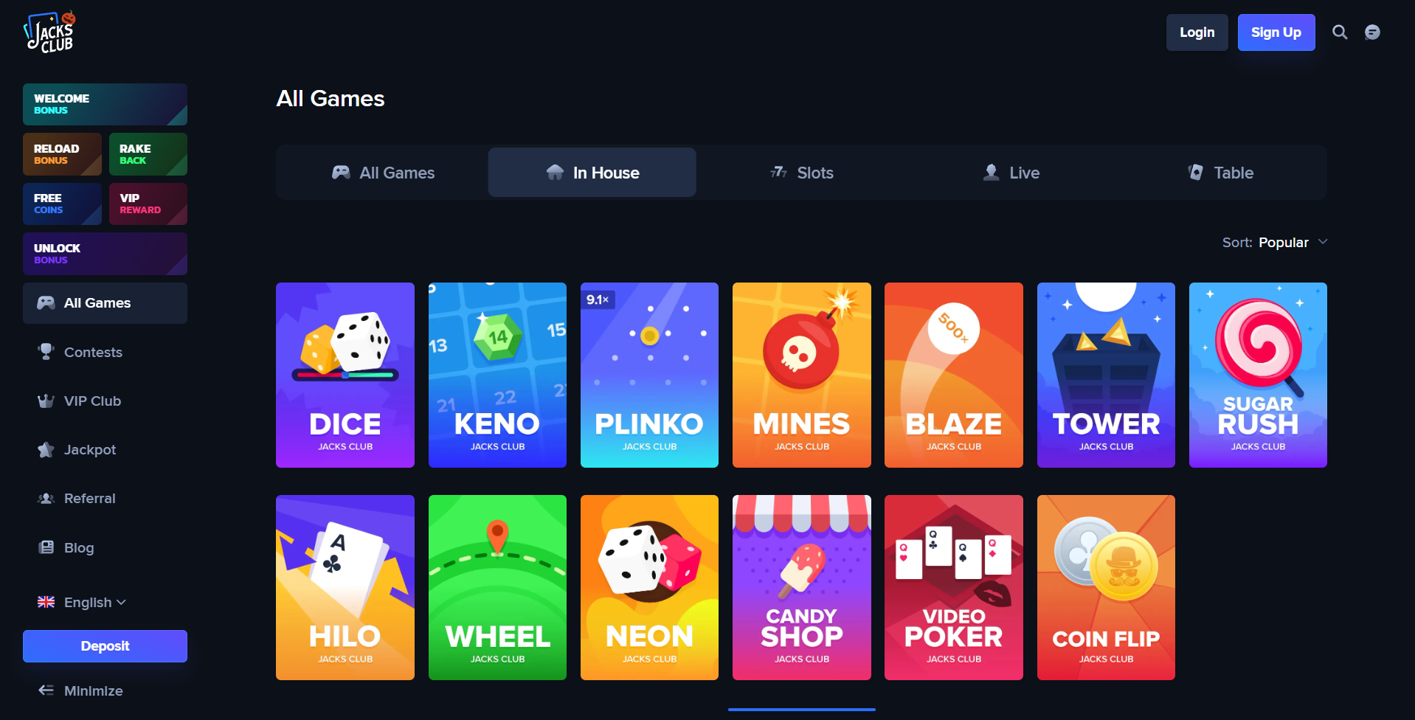Viewport: 1415px width, 720px height.
Task: Open VIP Club via crown icon
Action: tap(46, 401)
